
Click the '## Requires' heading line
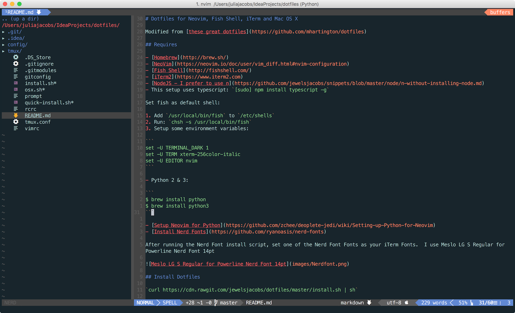click(x=161, y=45)
